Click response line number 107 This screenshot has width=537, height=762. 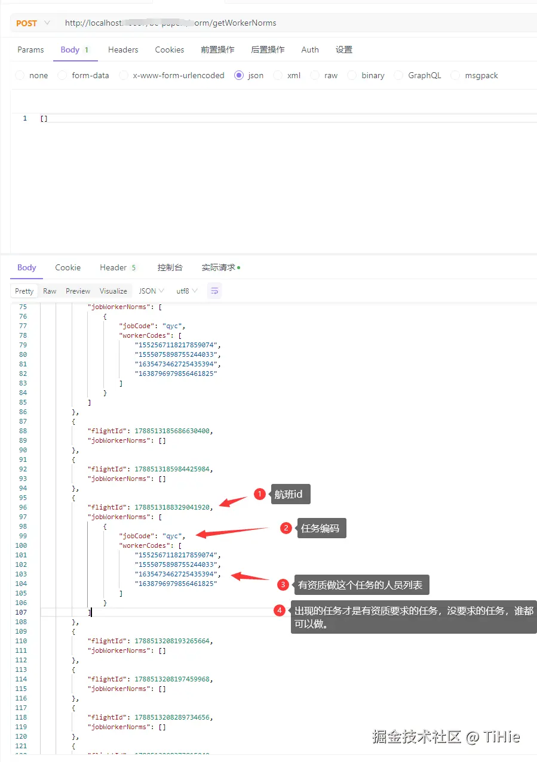pos(21,612)
